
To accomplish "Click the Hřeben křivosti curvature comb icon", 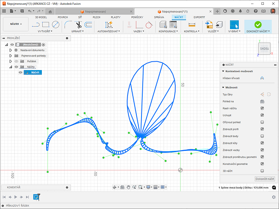I will point(262,78).
